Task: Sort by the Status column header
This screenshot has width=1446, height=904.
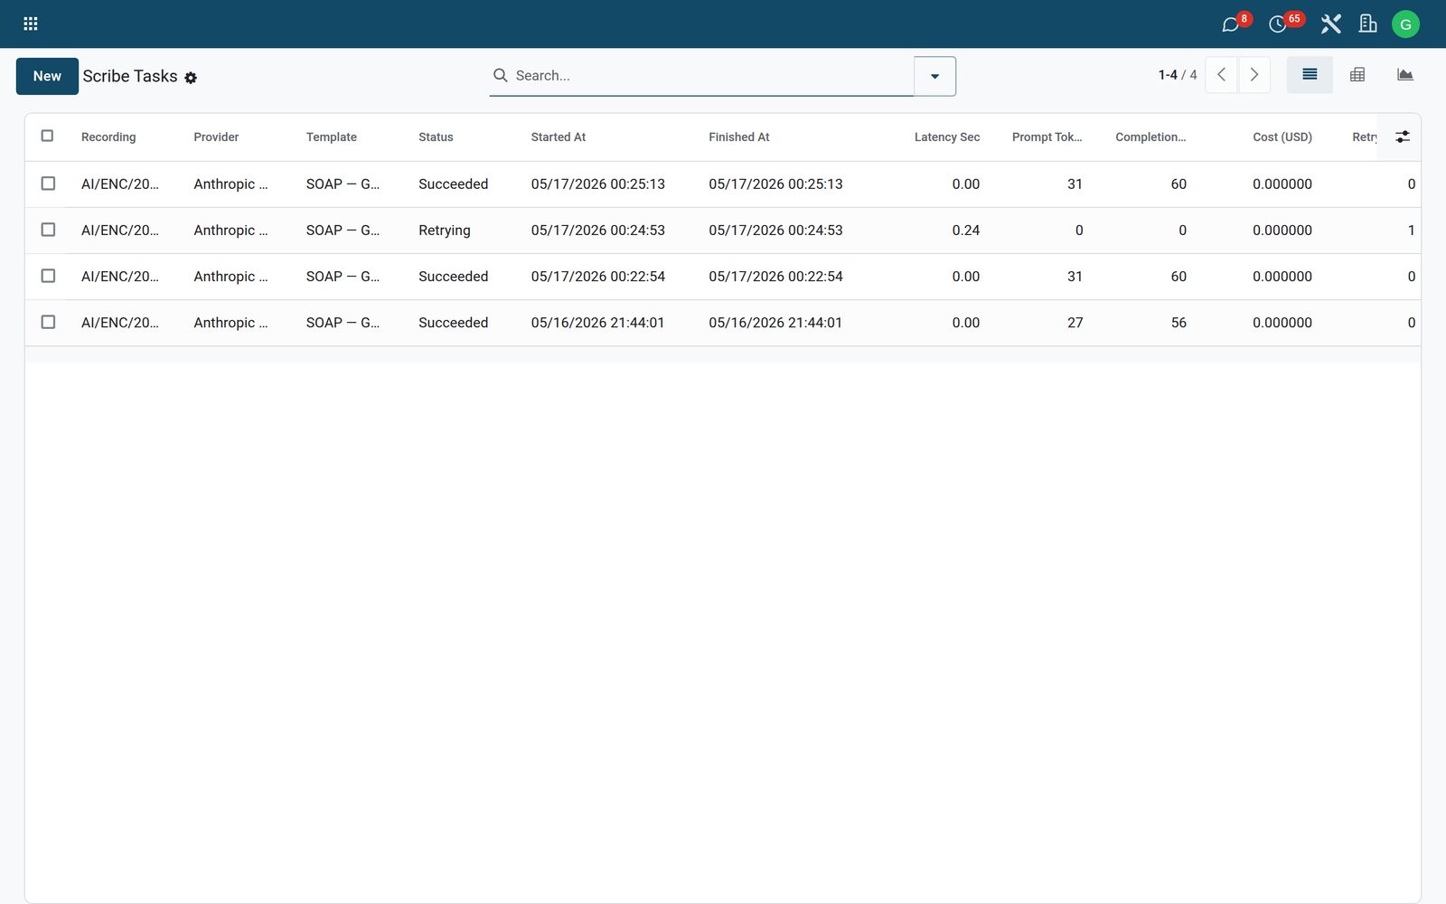Action: coord(436,137)
